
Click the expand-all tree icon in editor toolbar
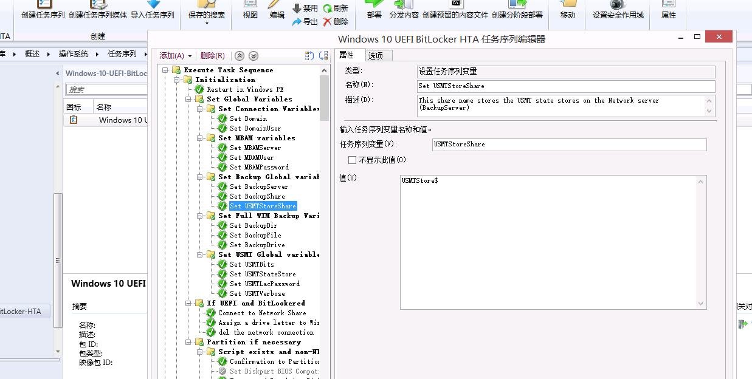point(309,56)
